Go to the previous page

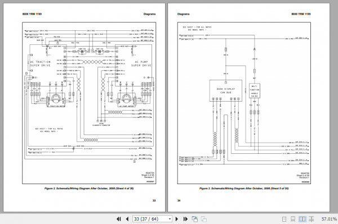(x=127, y=219)
